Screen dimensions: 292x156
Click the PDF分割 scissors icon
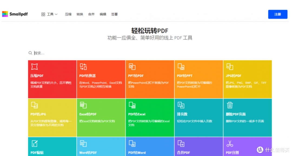tap(230, 144)
